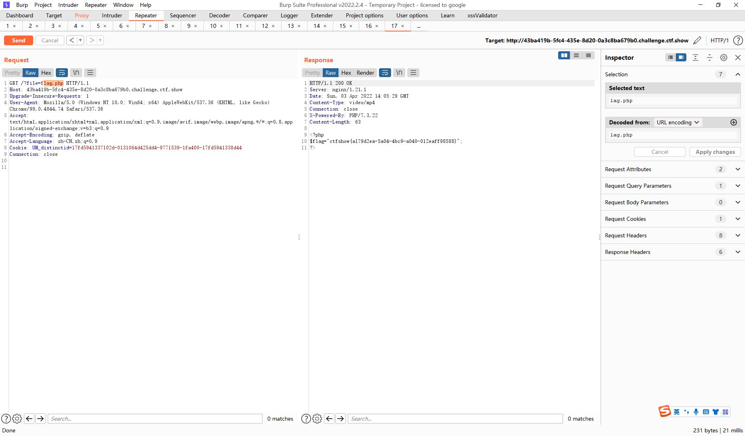
Task: Close Repeater tab 17
Action: pos(403,26)
